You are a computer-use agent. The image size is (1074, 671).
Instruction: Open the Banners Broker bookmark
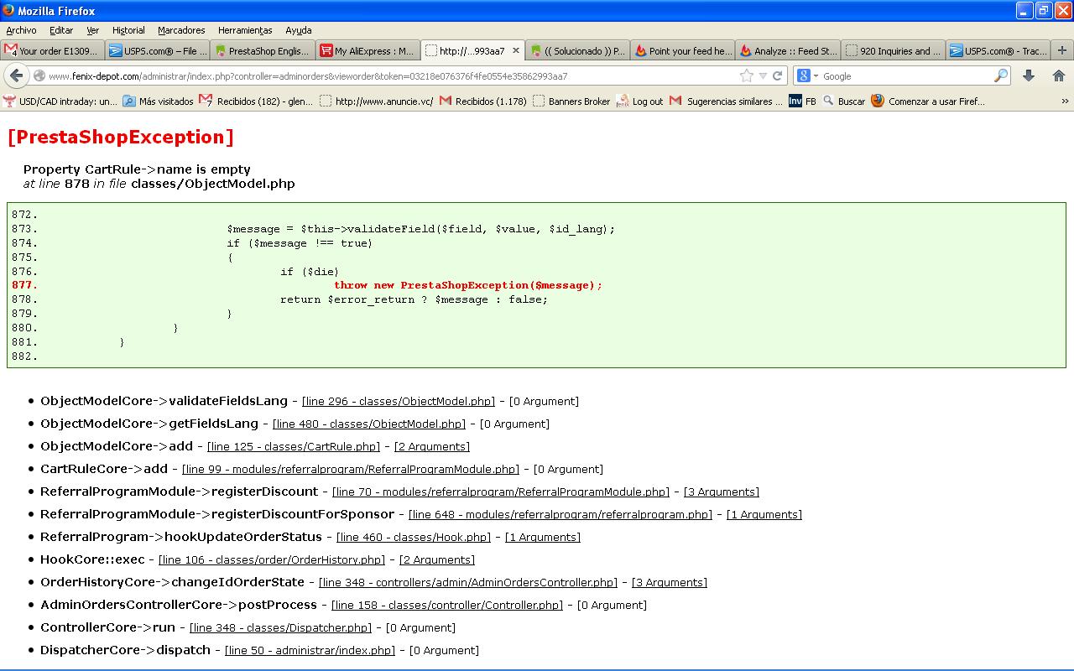[572, 101]
